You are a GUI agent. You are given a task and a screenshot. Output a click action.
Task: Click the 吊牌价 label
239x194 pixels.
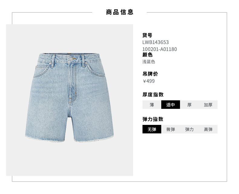(150, 74)
